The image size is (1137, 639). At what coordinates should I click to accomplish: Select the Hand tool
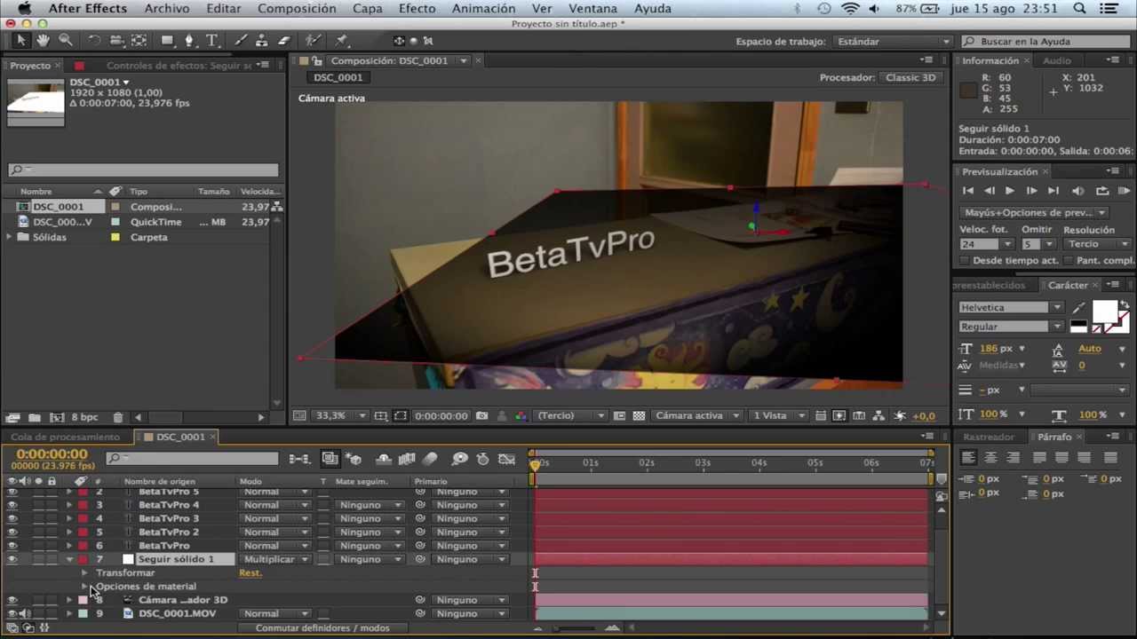click(43, 41)
